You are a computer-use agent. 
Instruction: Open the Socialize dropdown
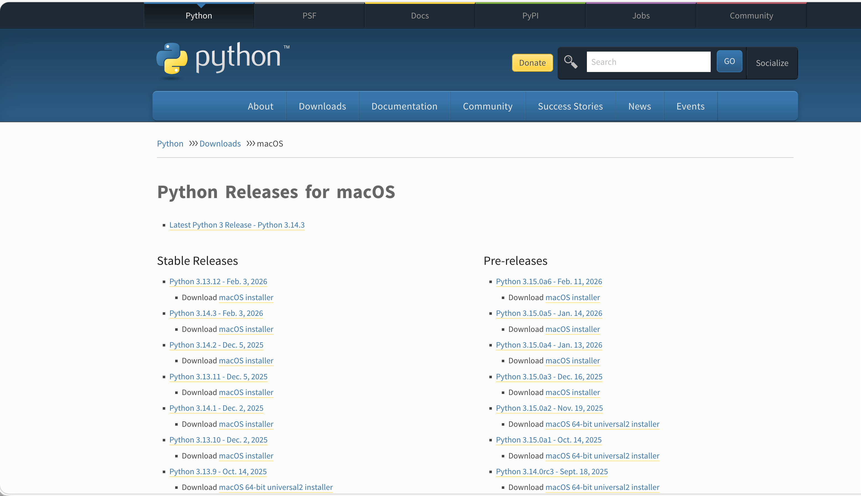772,63
